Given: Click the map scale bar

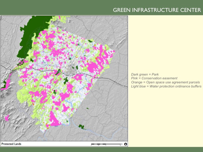Looking at the screenshot, I should 106,144.
